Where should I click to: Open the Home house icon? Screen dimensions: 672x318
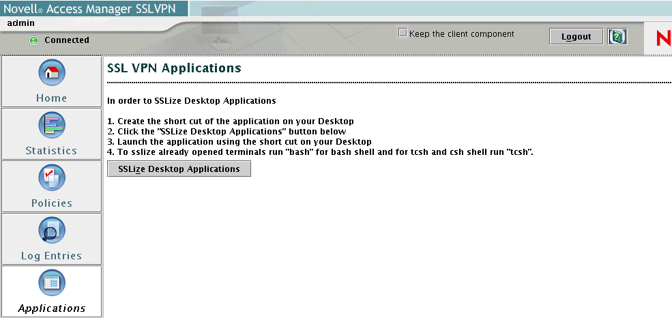52,72
